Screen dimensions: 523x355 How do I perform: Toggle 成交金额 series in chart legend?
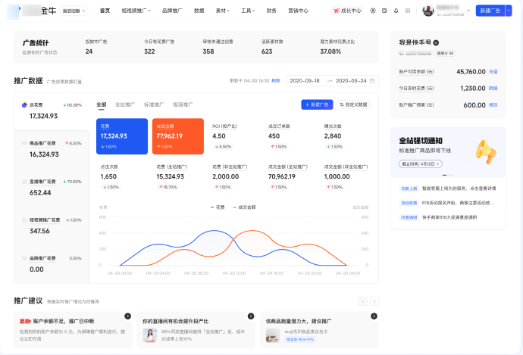coord(243,206)
